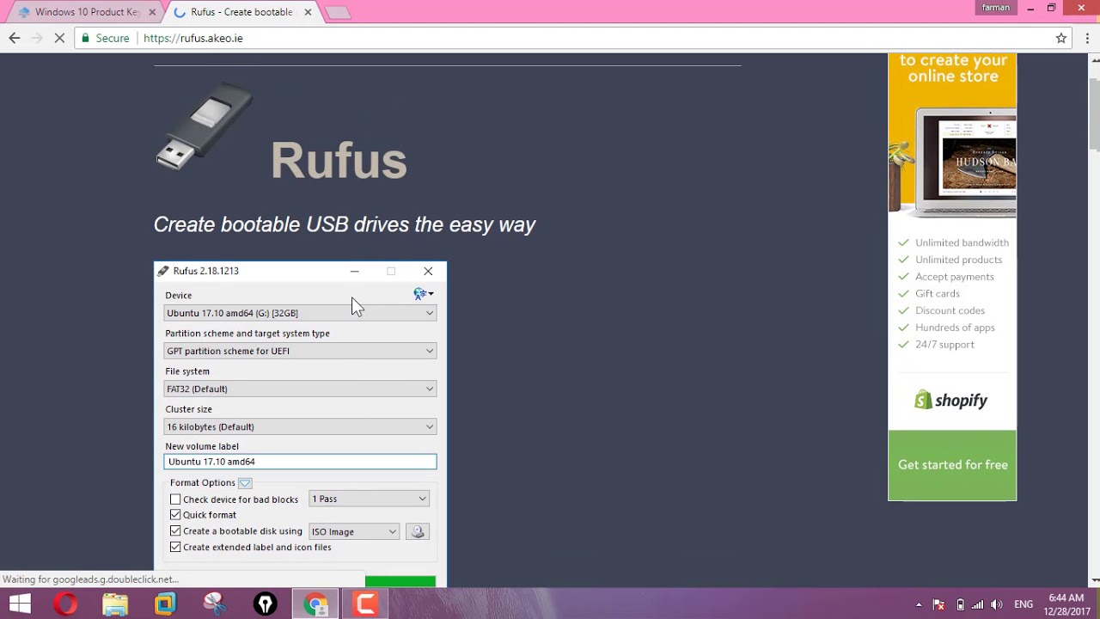1100x619 pixels.
Task: Open File Explorer from the taskbar
Action: point(115,604)
